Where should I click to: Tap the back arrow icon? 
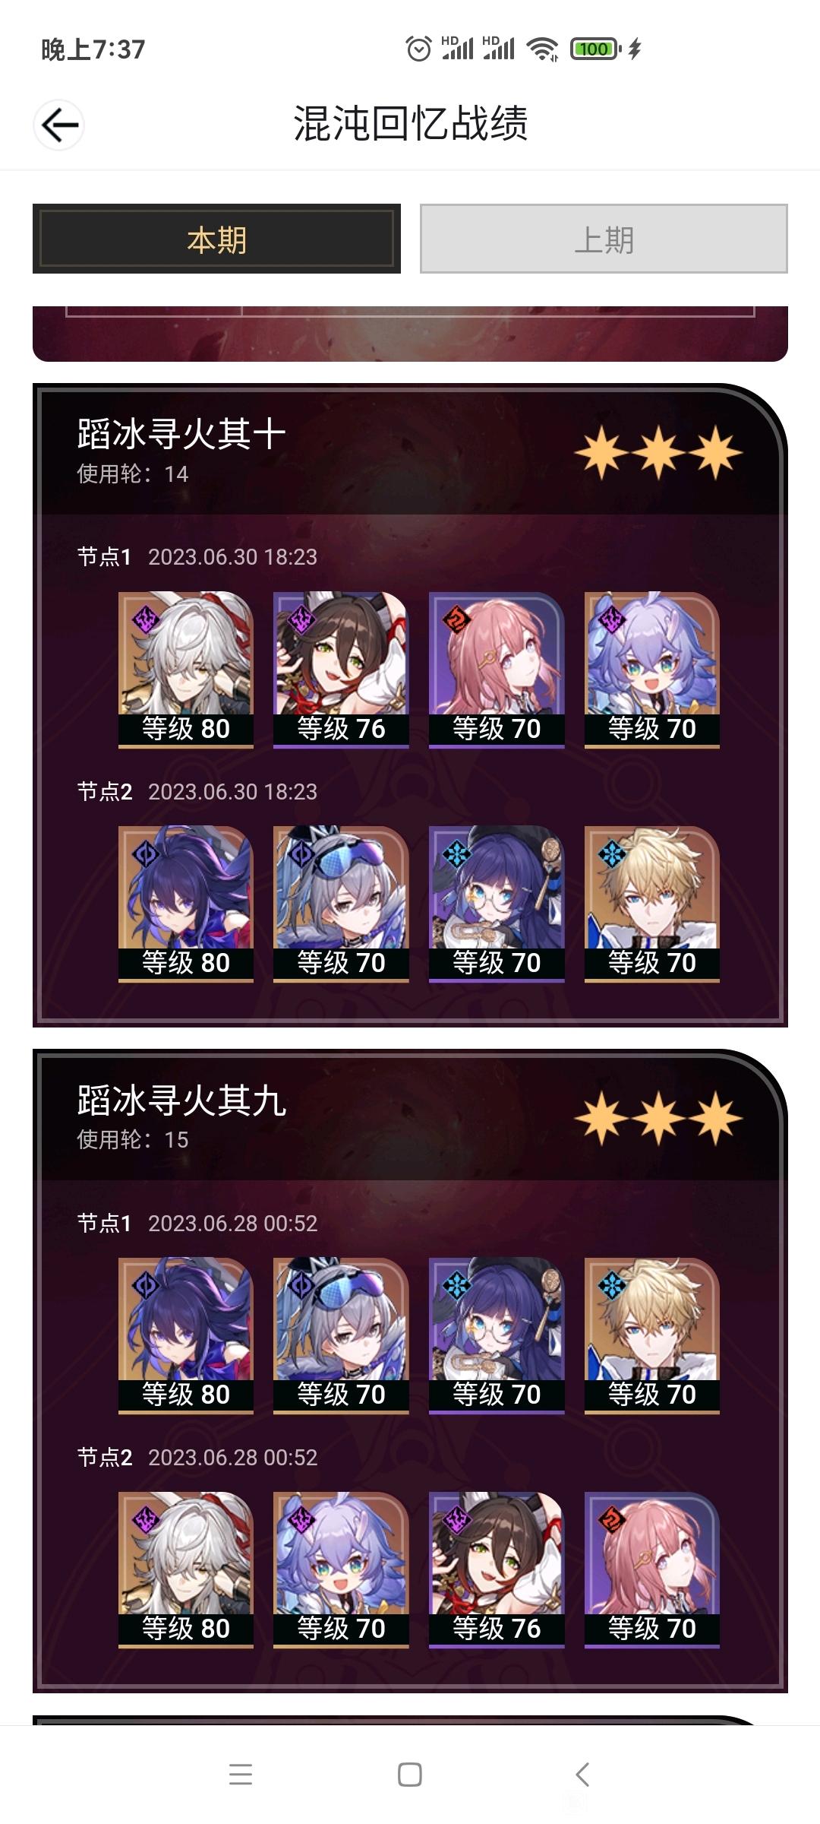59,125
